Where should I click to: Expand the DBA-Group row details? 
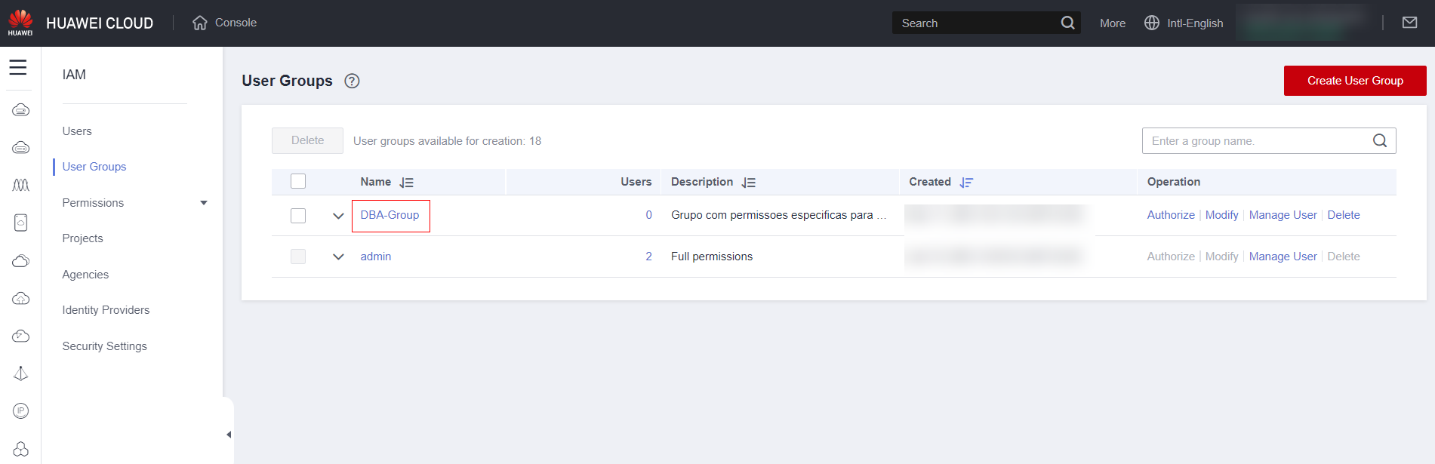(338, 216)
